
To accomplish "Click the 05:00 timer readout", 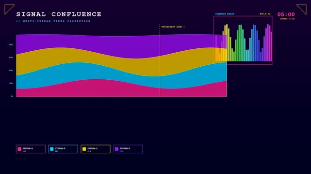I will (286, 14).
